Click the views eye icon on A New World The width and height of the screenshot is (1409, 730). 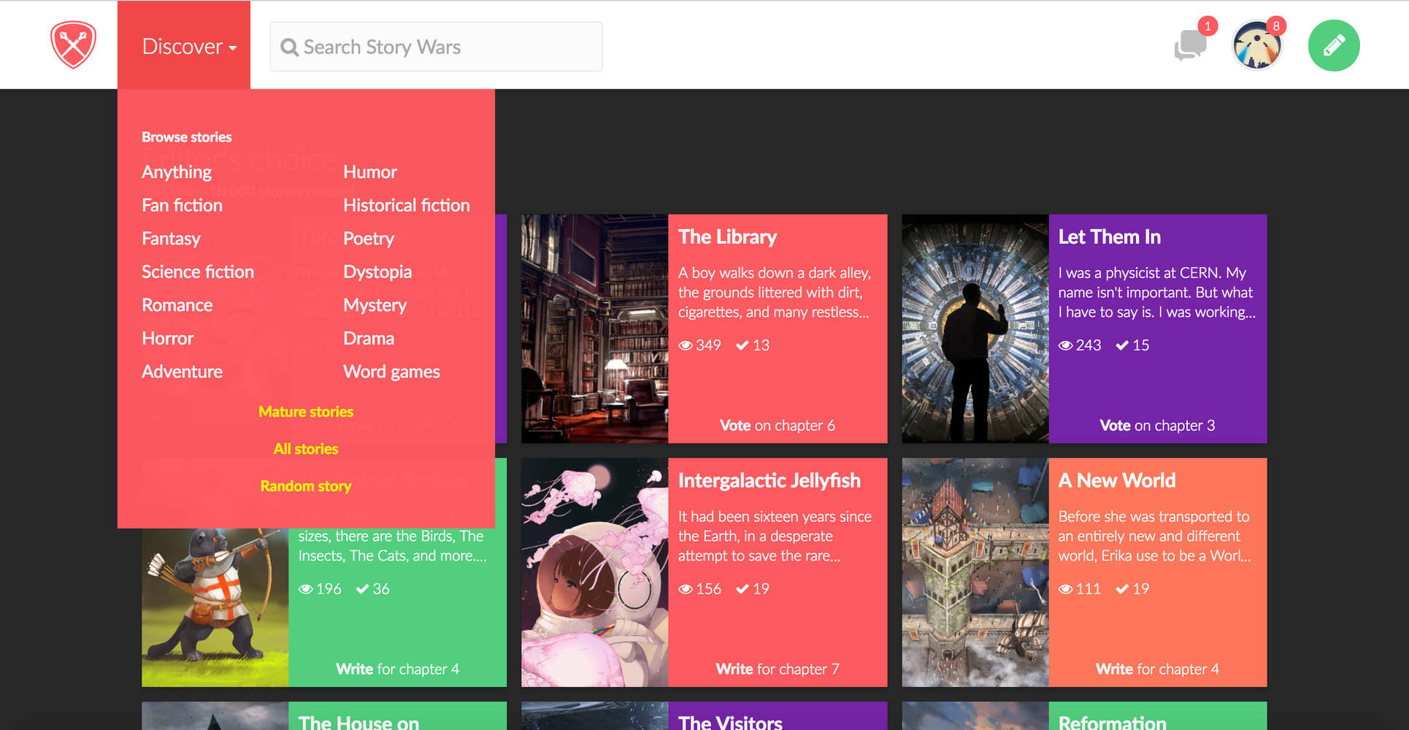pos(1066,589)
